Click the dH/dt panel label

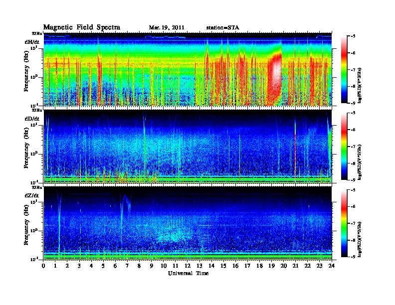[x=32, y=42]
